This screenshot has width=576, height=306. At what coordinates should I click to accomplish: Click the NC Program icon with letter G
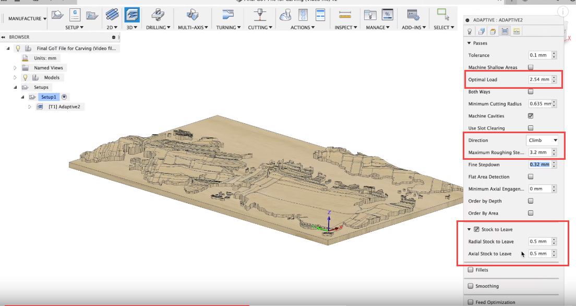pyautogui.click(x=75, y=15)
